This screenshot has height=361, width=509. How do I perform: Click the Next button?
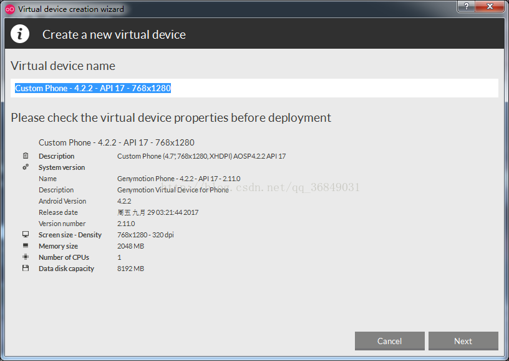click(x=463, y=341)
